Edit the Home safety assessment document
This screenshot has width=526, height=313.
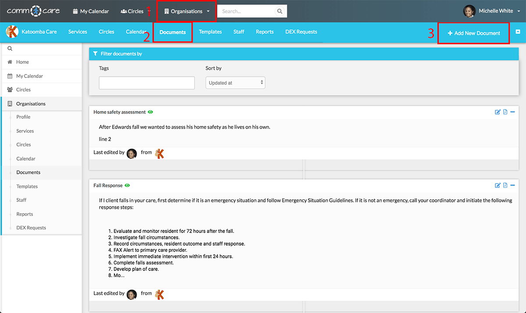pos(498,112)
